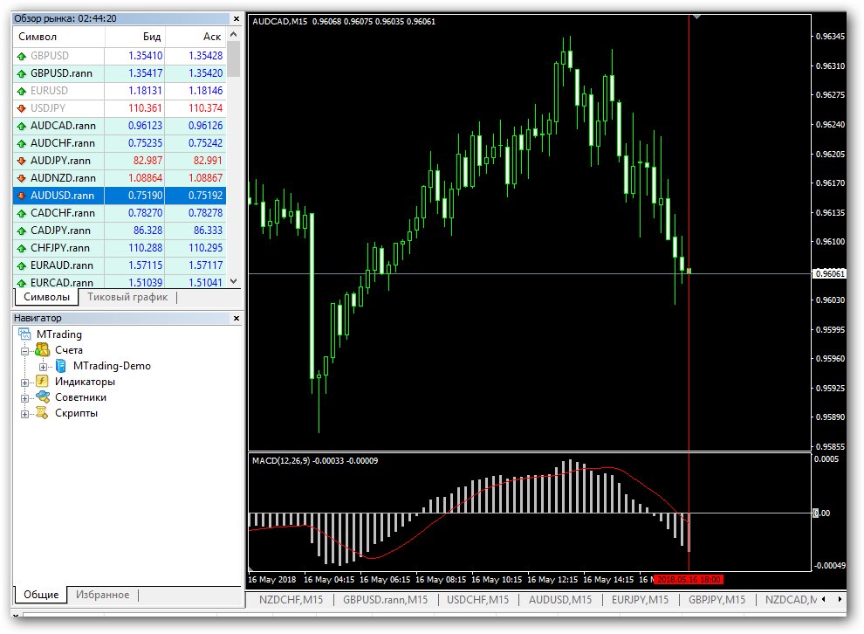Click the Индикаторы indicators icon
This screenshot has height=634, width=864.
pyautogui.click(x=43, y=382)
